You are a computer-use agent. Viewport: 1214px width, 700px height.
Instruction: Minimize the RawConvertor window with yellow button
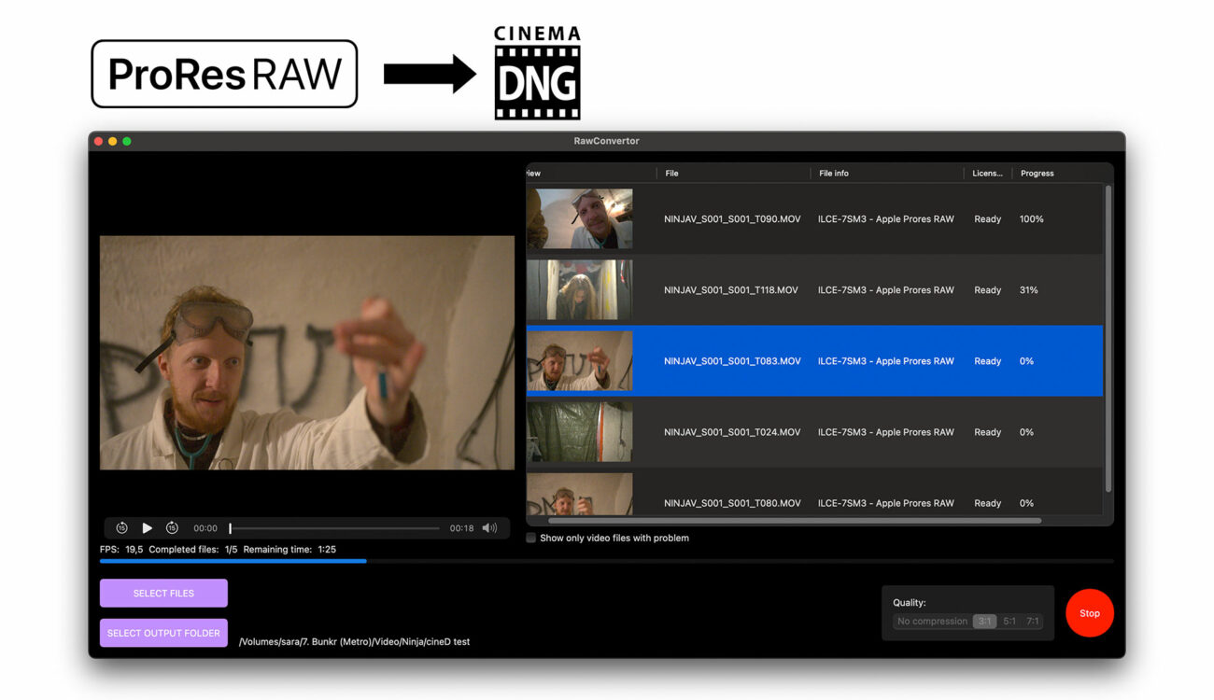point(113,141)
